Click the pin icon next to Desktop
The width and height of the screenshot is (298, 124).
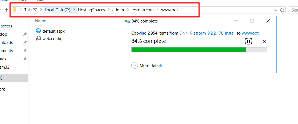(x=25, y=34)
